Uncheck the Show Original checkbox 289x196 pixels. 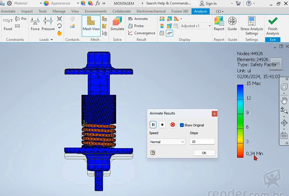(x=182, y=125)
